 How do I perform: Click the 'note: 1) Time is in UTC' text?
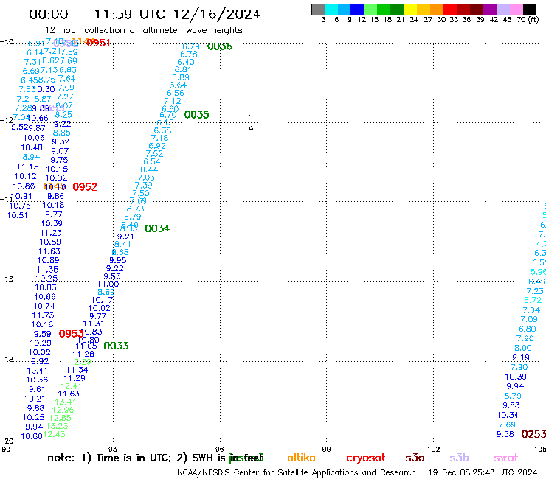pos(109,458)
